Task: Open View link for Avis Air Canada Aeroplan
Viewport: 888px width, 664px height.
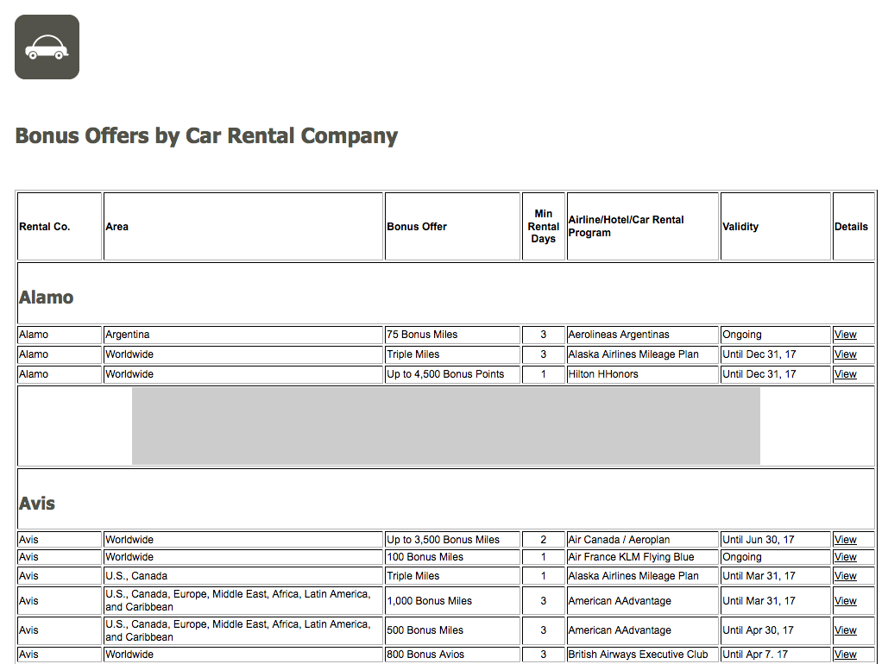Action: 845,540
